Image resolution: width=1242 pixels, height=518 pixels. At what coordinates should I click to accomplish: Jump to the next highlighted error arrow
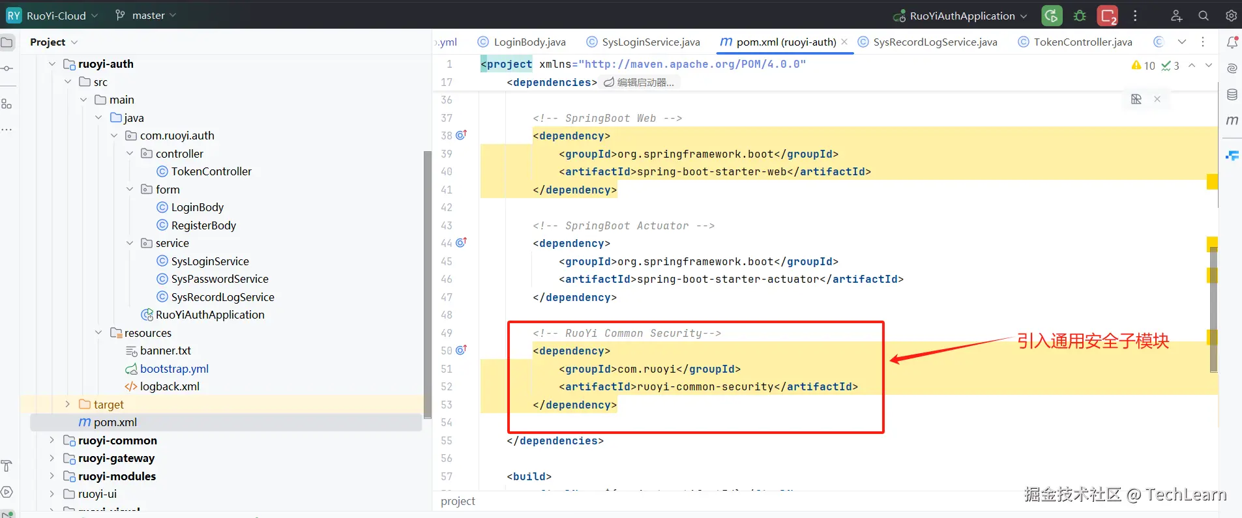1209,65
